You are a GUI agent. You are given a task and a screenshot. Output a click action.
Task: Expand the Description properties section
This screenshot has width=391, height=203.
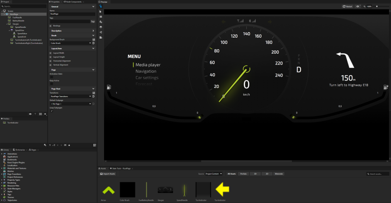click(93, 30)
